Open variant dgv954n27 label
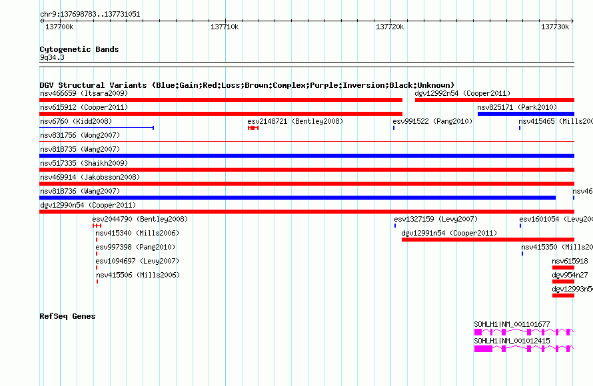593x386 pixels. click(x=570, y=275)
